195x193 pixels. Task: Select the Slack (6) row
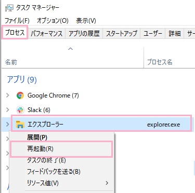click(98, 110)
